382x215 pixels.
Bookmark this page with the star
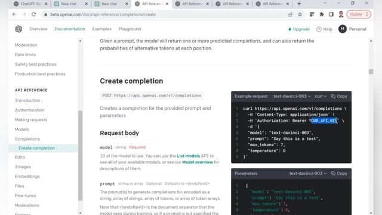coord(300,14)
